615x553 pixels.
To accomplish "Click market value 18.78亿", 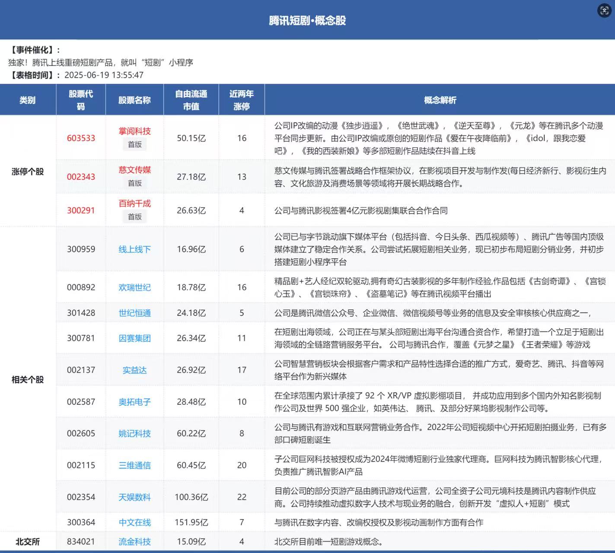I will pos(191,287).
